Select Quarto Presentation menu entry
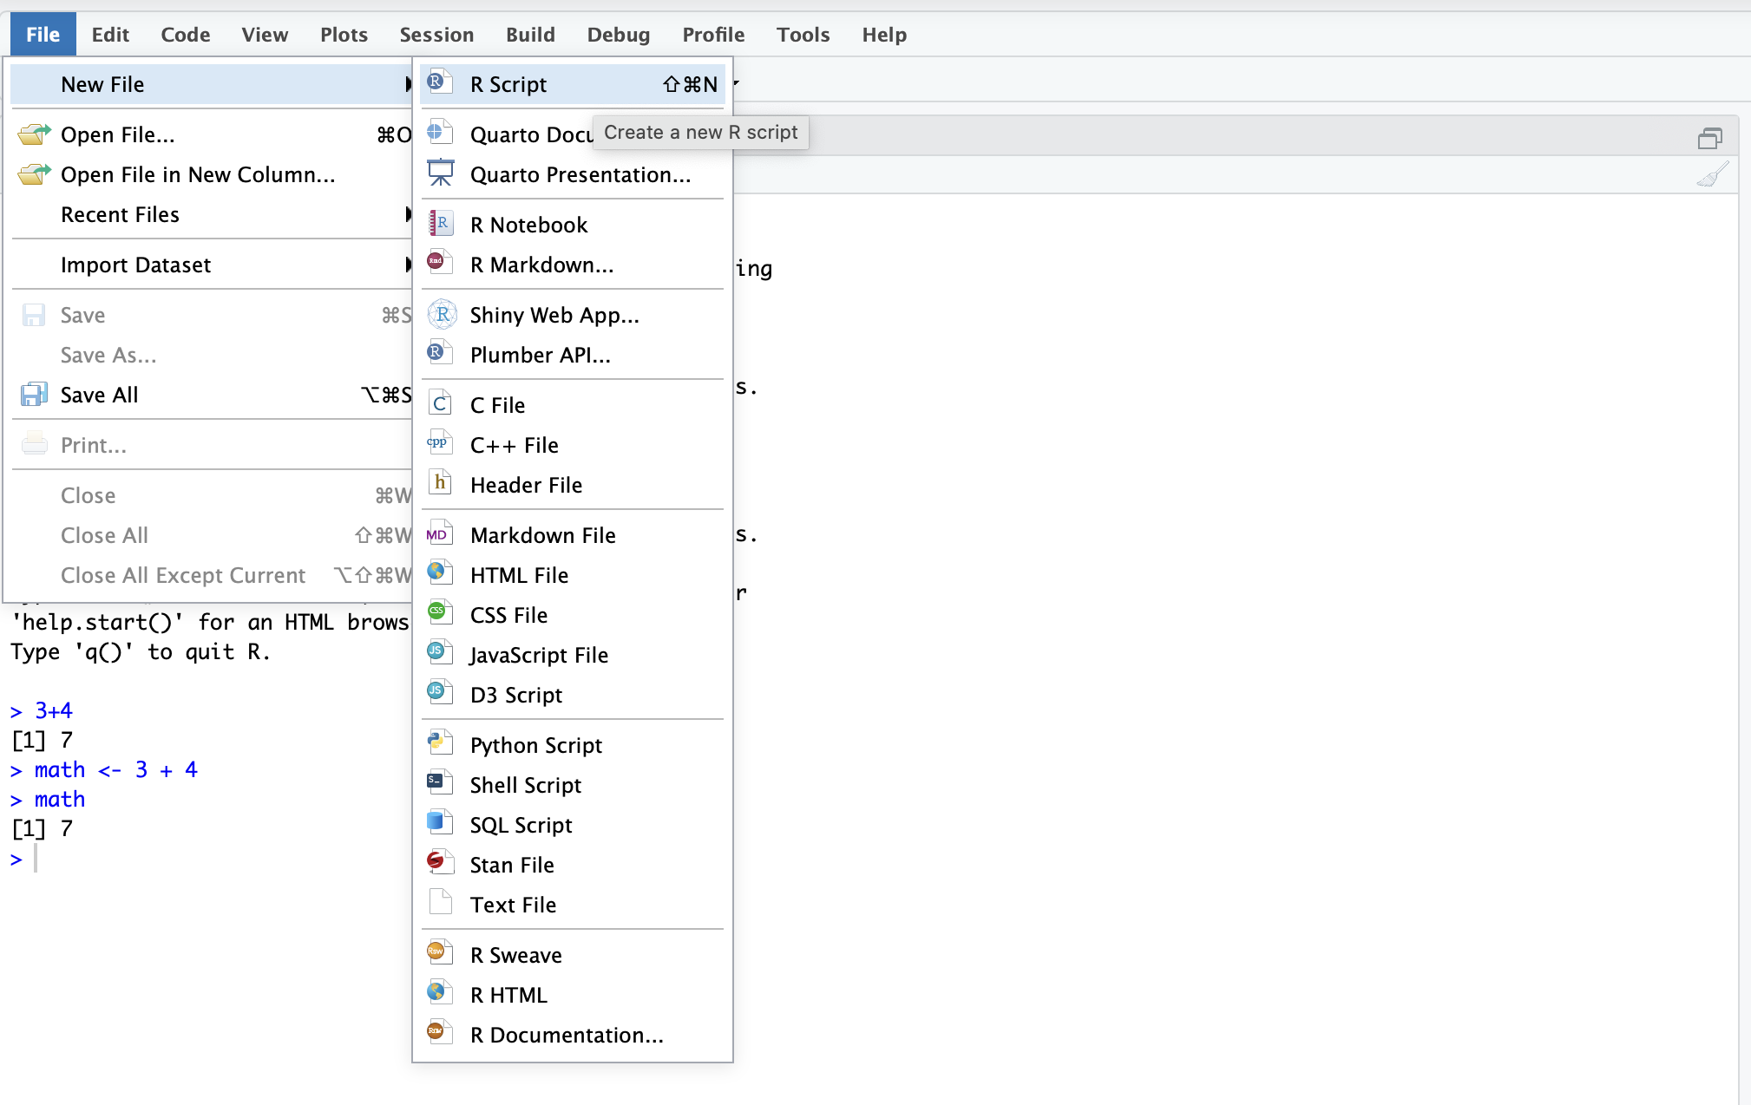Viewport: 1751px width, 1105px height. (573, 173)
